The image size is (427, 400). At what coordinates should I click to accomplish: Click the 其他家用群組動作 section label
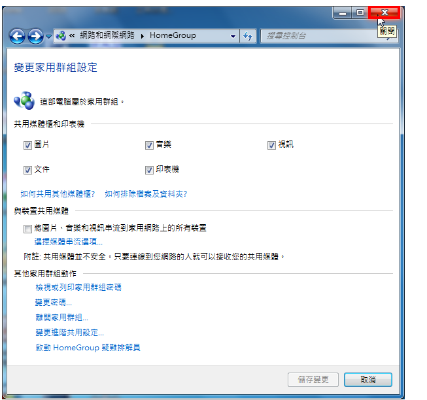(x=45, y=273)
